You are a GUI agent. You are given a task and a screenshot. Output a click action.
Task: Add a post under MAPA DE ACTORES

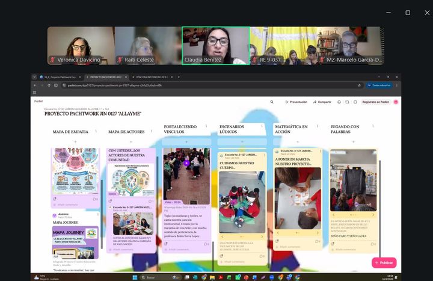point(131,142)
